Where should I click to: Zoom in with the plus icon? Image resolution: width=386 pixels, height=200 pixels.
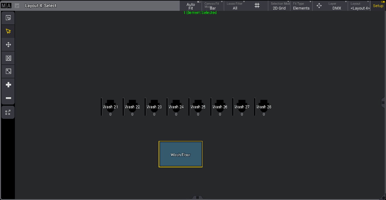point(8,85)
